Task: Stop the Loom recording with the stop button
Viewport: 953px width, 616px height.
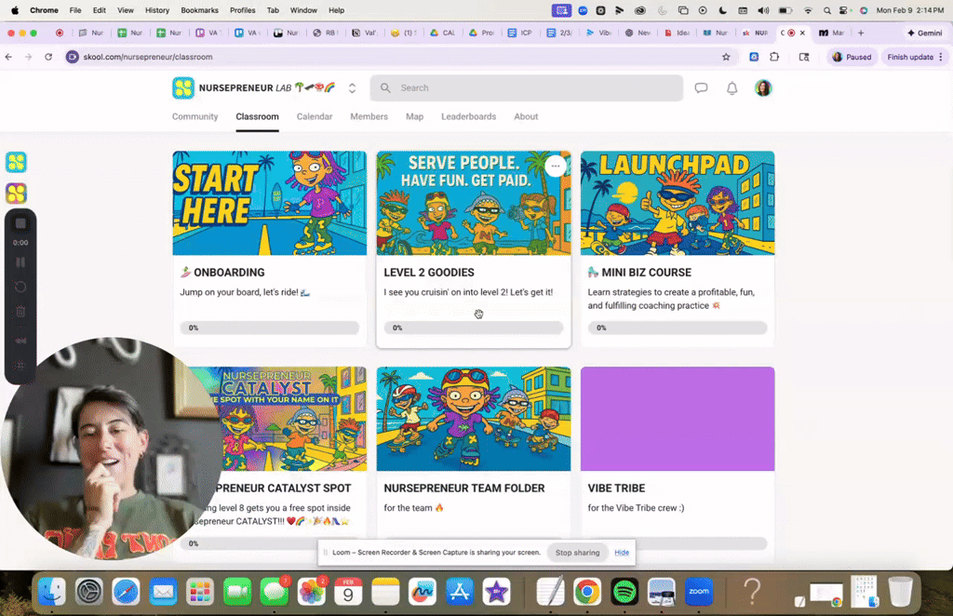Action: pyautogui.click(x=20, y=223)
